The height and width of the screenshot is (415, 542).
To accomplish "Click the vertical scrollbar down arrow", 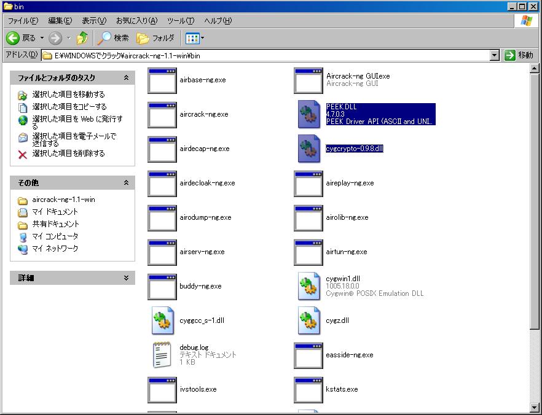I will (x=534, y=406).
